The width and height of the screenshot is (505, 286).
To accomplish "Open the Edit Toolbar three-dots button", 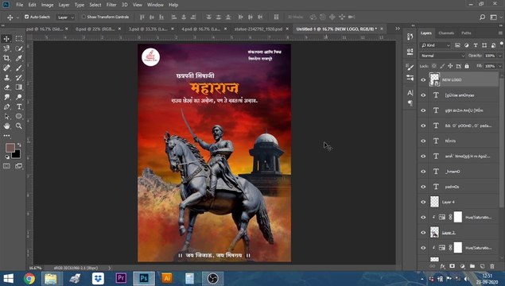I will tap(6, 135).
